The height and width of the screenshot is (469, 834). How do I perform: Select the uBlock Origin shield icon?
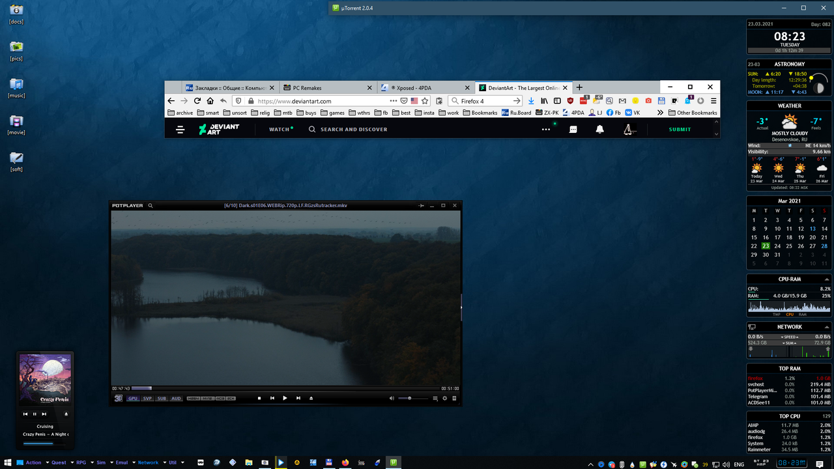(x=570, y=101)
